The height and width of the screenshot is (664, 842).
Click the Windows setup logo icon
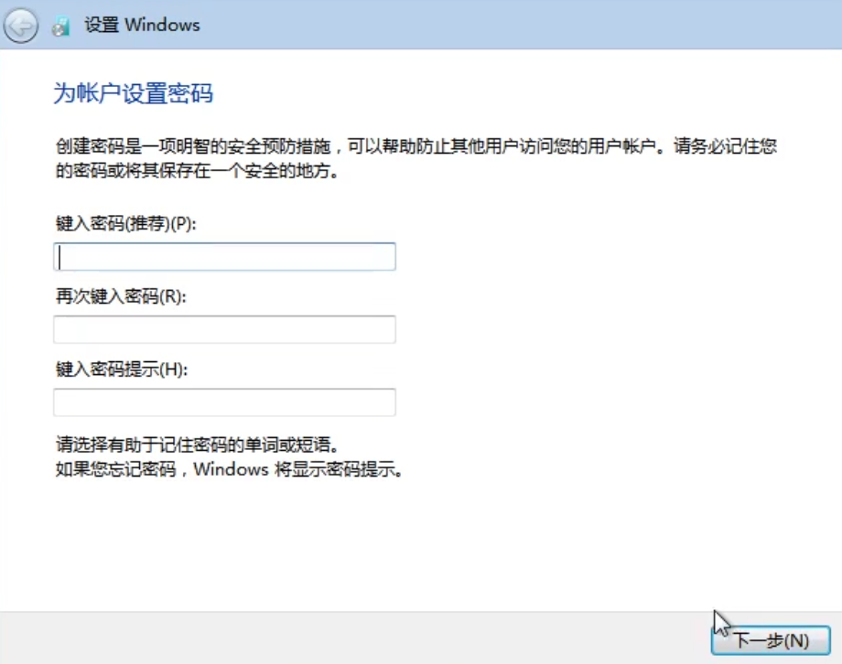click(x=60, y=25)
